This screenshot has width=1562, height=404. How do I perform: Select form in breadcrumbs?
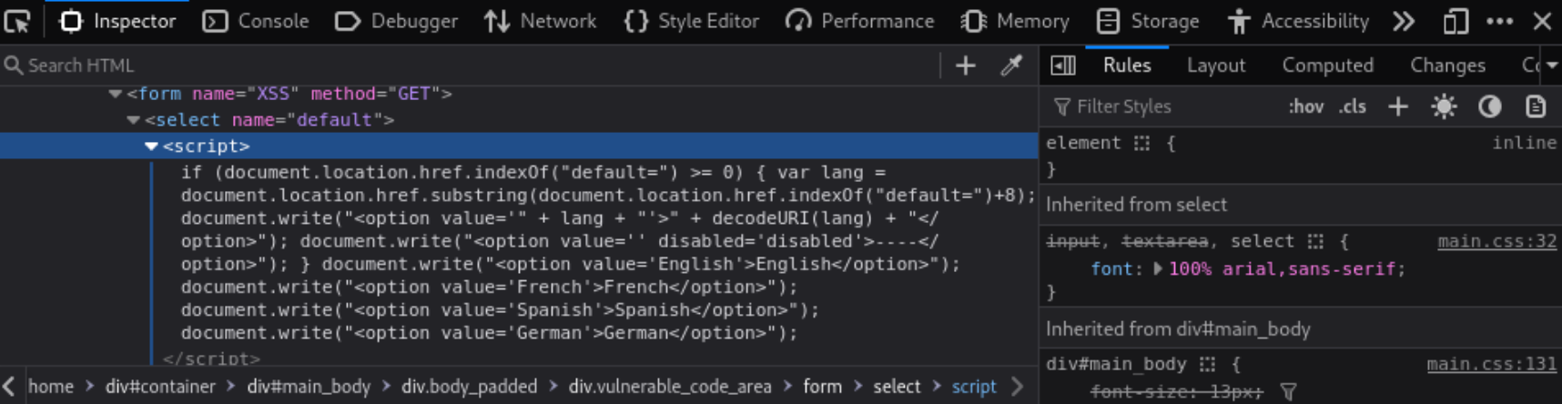tap(822, 387)
